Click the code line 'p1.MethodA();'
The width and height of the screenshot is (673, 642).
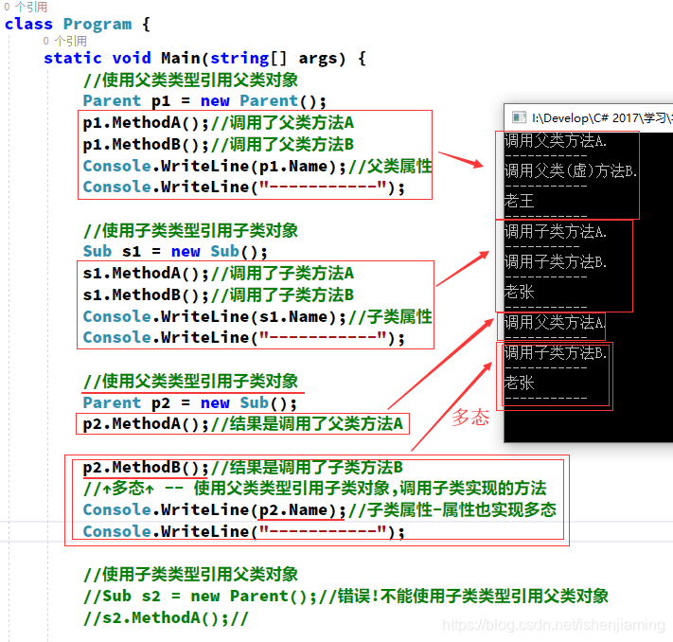[x=146, y=123]
